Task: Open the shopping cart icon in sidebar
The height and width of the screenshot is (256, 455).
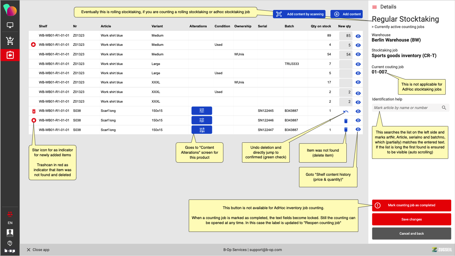Action: click(x=10, y=41)
